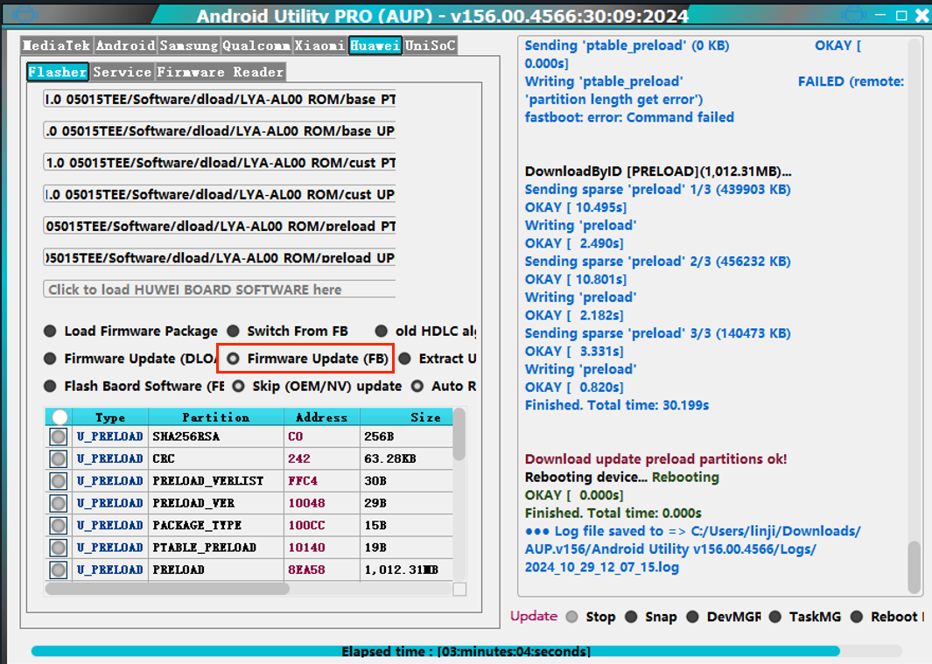This screenshot has height=664, width=932.
Task: Click the Address column header
Action: point(321,417)
